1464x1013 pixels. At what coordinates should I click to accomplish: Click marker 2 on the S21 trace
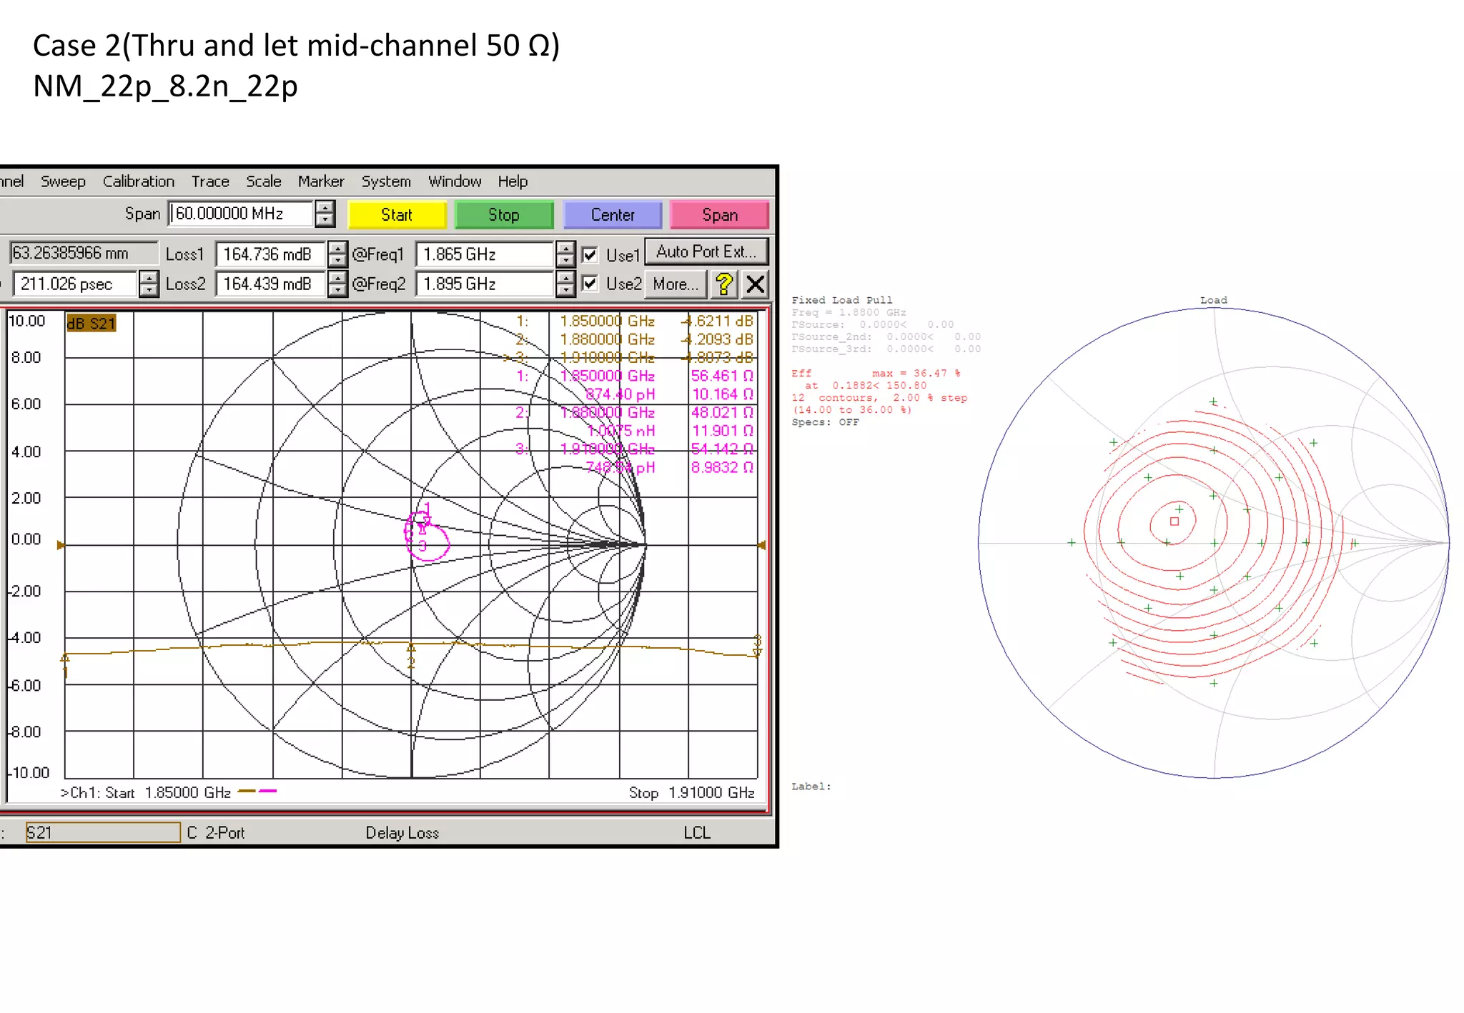click(x=411, y=656)
